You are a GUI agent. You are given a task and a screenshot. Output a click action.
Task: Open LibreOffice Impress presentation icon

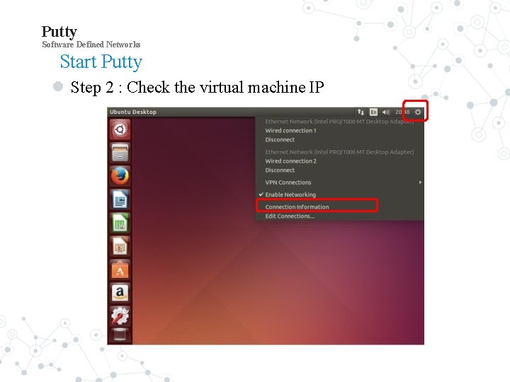(120, 246)
